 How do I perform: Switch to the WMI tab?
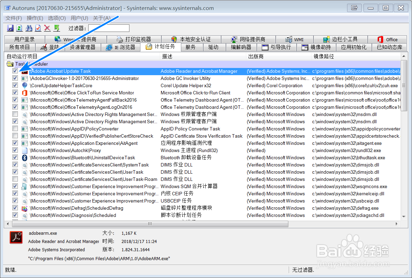[294, 39]
